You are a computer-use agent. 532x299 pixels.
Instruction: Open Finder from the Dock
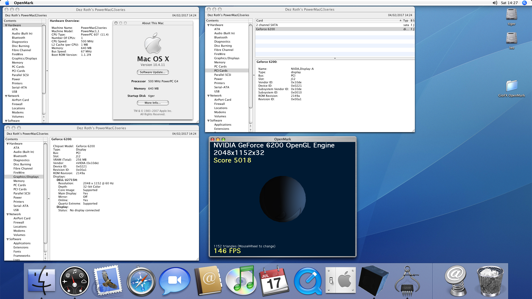click(42, 281)
